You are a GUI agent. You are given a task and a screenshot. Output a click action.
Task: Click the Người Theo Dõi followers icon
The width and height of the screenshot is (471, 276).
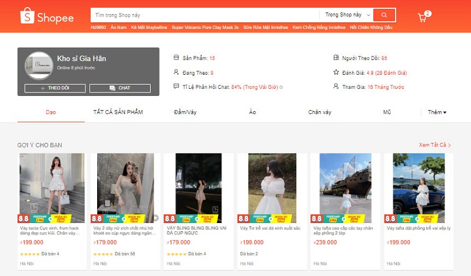click(336, 58)
